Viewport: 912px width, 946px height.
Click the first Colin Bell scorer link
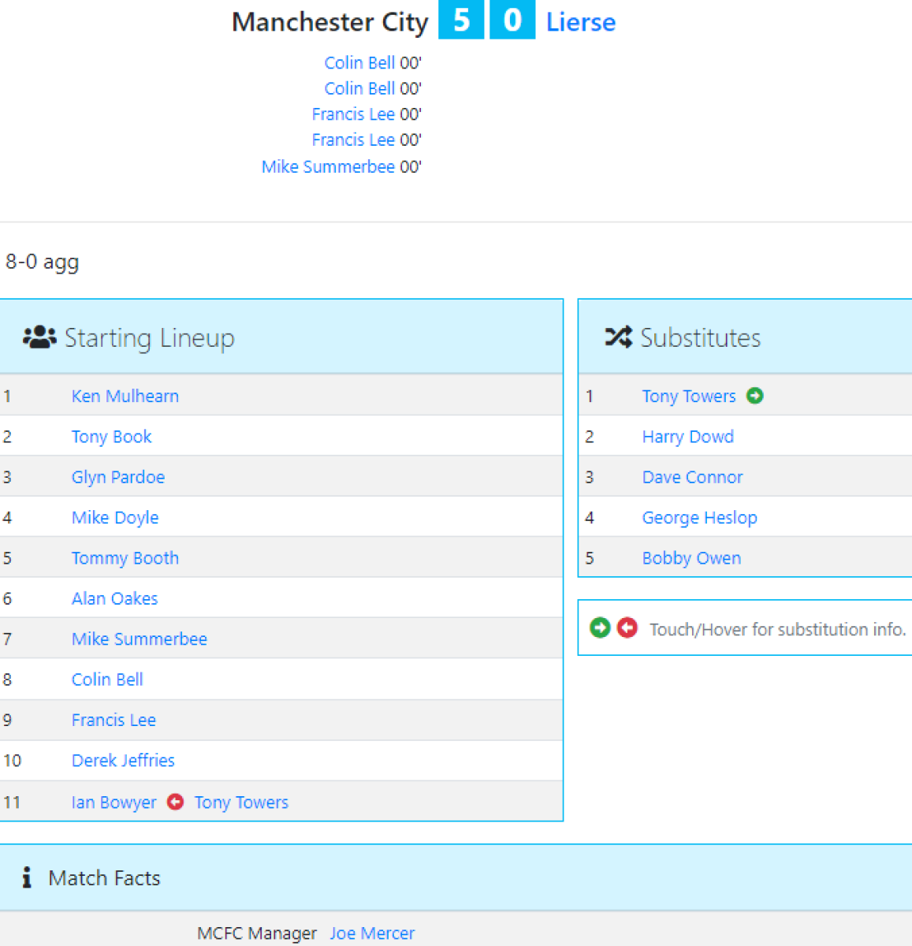coord(359,63)
